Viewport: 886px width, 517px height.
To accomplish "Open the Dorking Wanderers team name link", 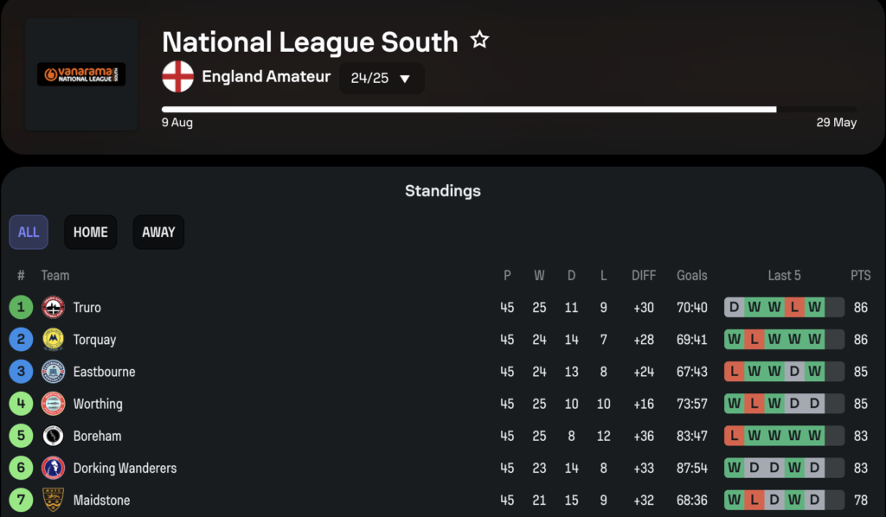I will [125, 468].
